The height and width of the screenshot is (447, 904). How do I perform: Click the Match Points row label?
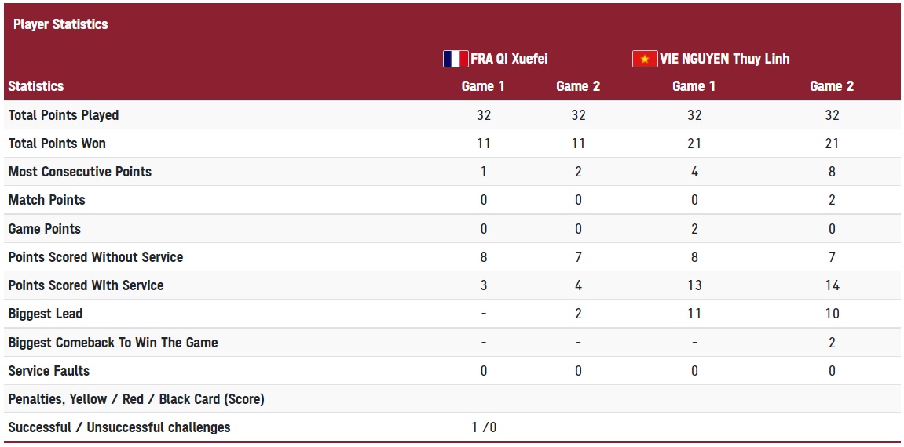46,200
